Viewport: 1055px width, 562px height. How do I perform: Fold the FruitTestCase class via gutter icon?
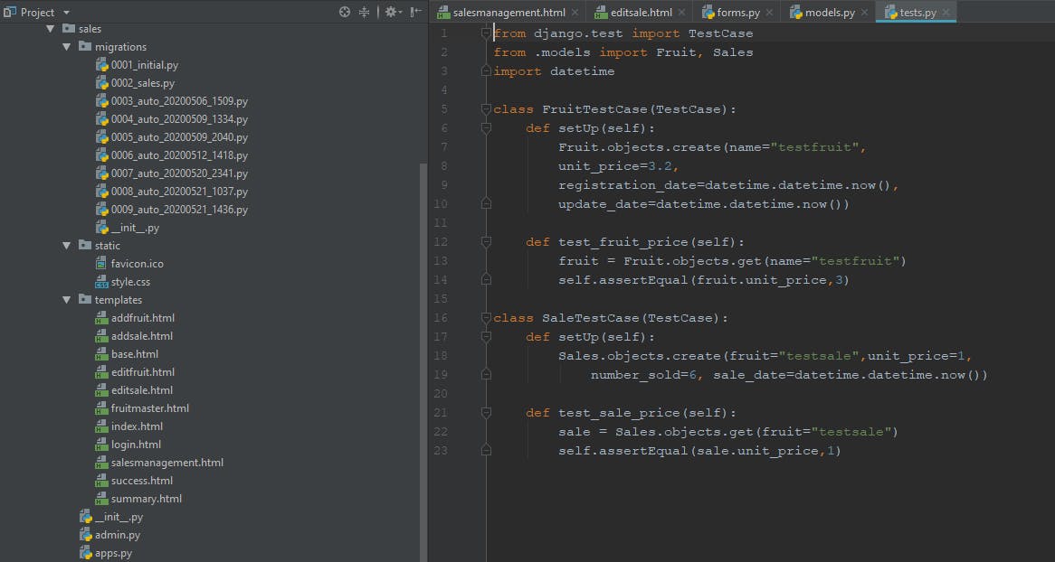(x=487, y=109)
